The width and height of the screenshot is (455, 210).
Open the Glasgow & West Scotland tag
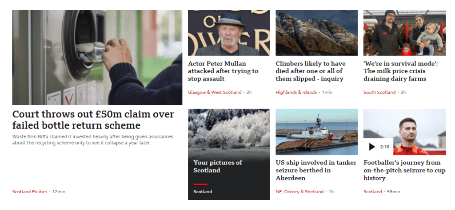tap(215, 92)
